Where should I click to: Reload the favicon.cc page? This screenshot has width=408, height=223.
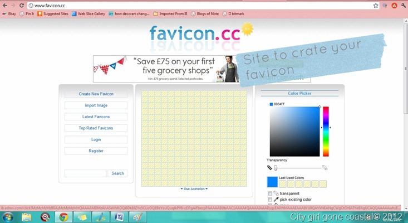click(22, 5)
